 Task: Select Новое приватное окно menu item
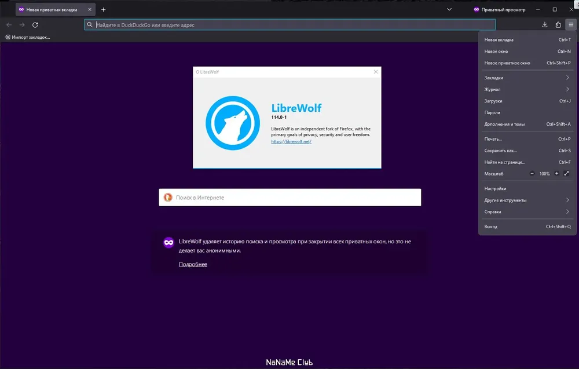click(x=507, y=63)
